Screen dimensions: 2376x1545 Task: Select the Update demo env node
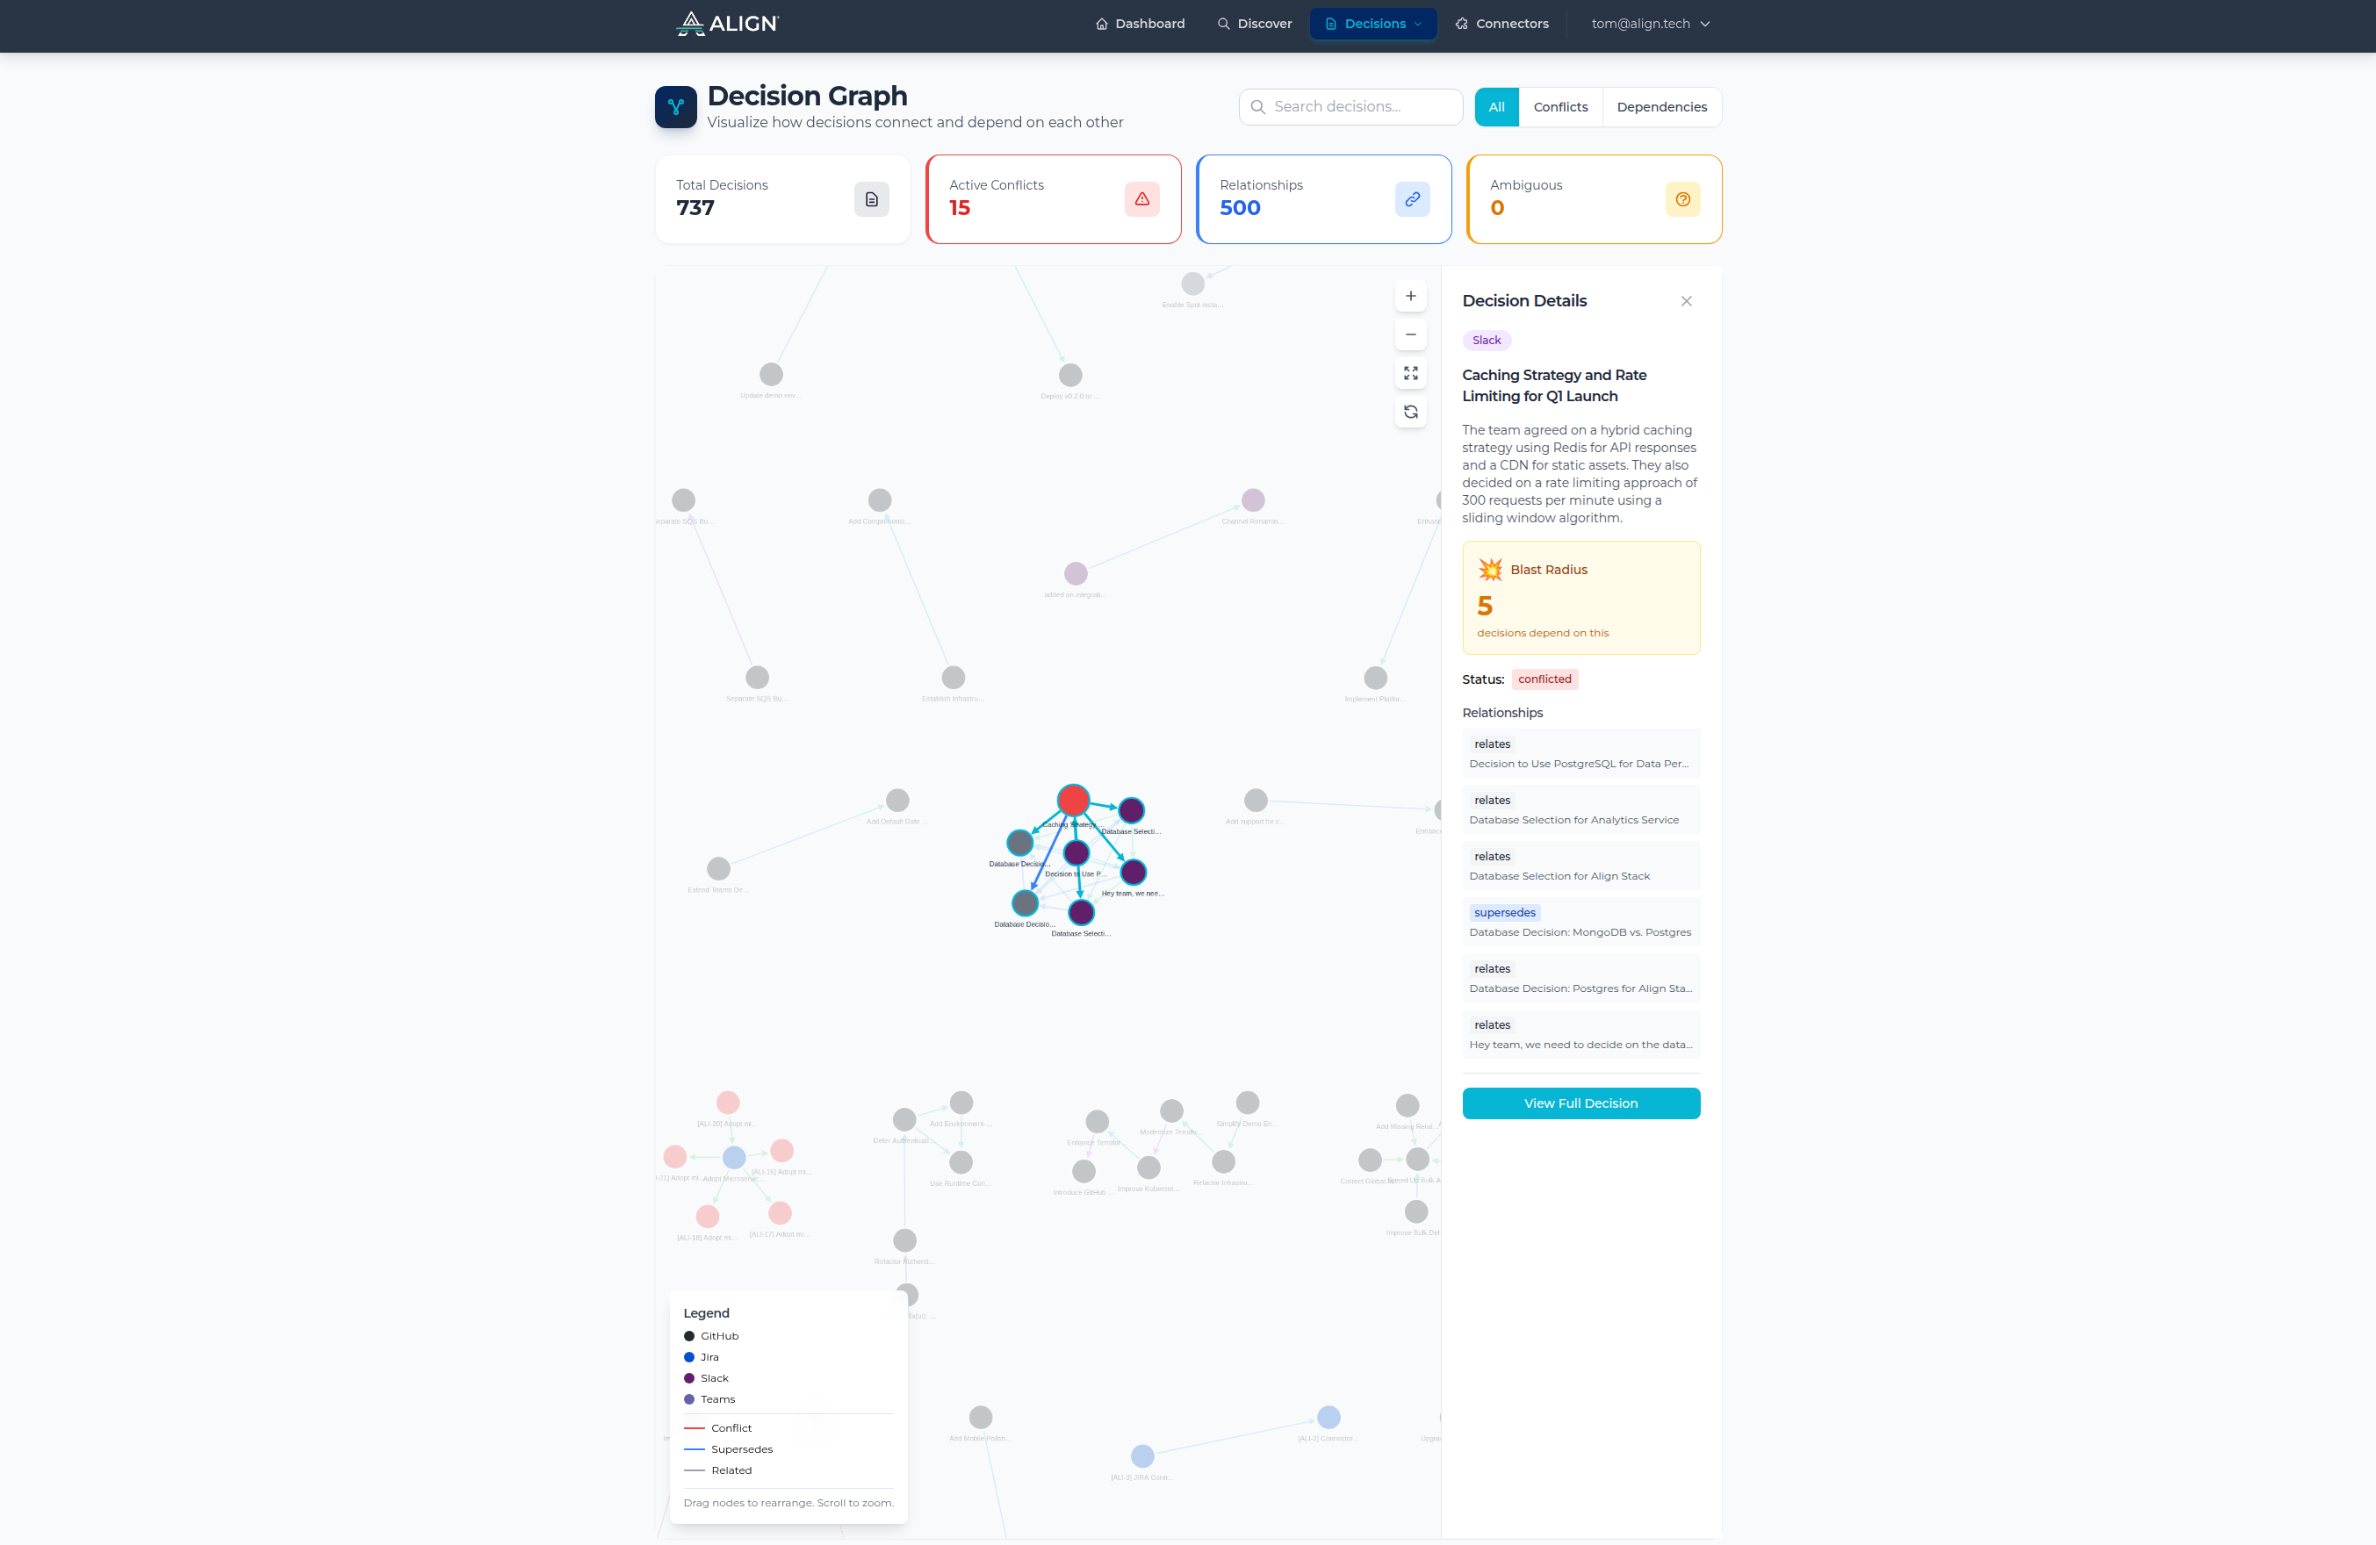coord(771,374)
